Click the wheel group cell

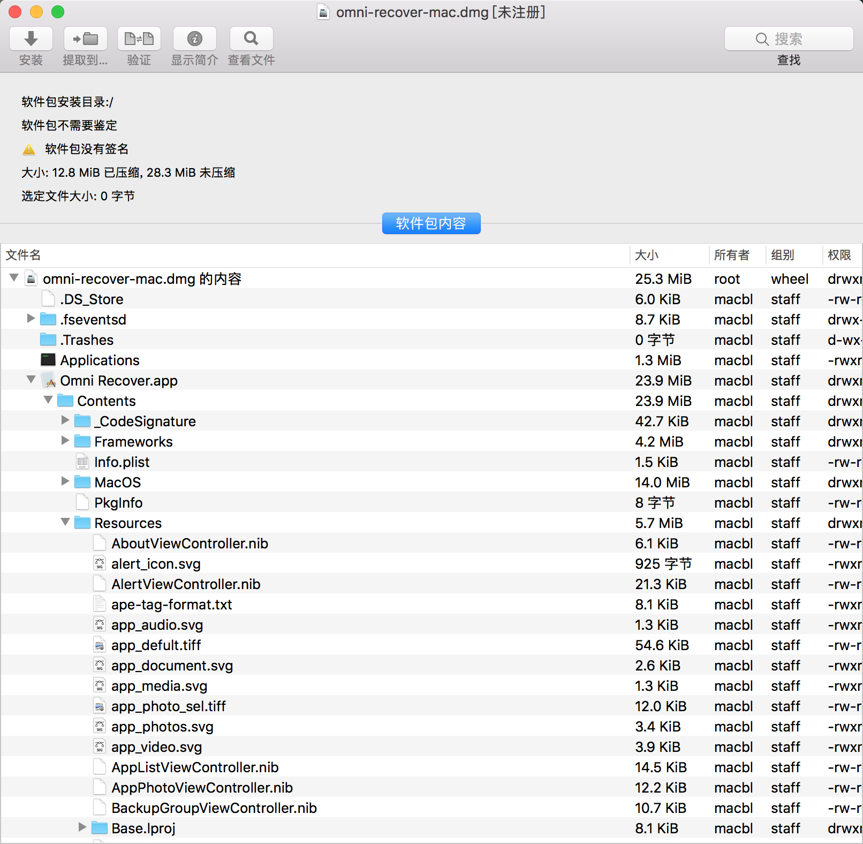pos(790,279)
